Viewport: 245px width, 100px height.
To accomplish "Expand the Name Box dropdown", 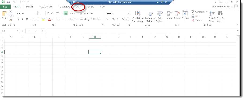I will tap(18, 31).
